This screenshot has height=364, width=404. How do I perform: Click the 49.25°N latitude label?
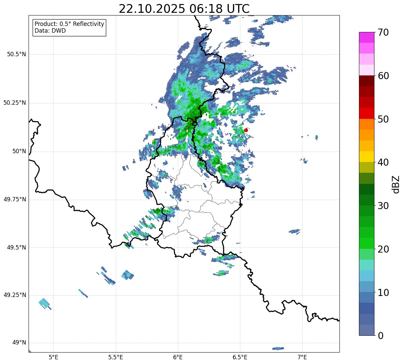coord(15,295)
